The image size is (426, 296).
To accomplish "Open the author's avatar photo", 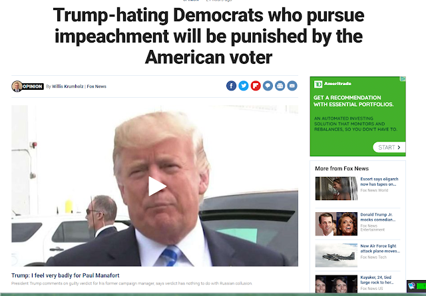I will tap(17, 86).
